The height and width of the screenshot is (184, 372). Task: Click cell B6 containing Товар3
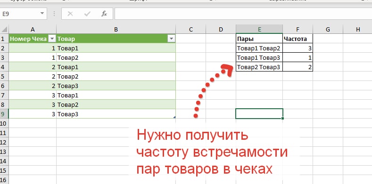(x=116, y=86)
